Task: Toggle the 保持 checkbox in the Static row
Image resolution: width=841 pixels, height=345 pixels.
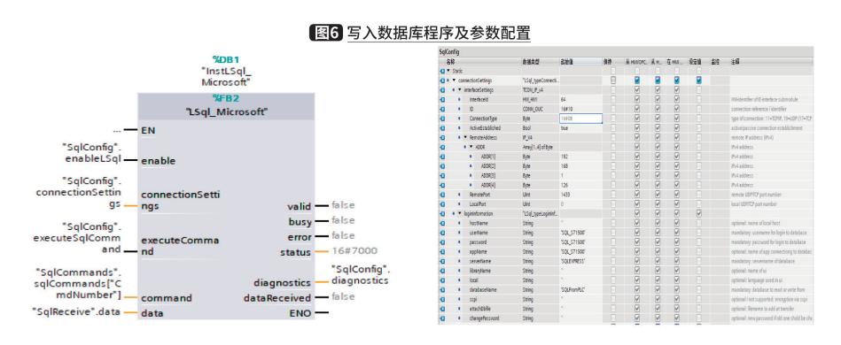Action: (613, 71)
